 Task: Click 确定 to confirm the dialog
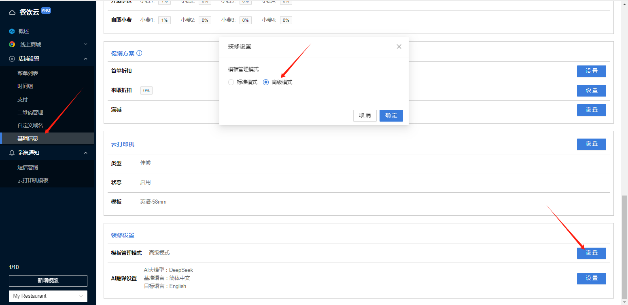[391, 116]
